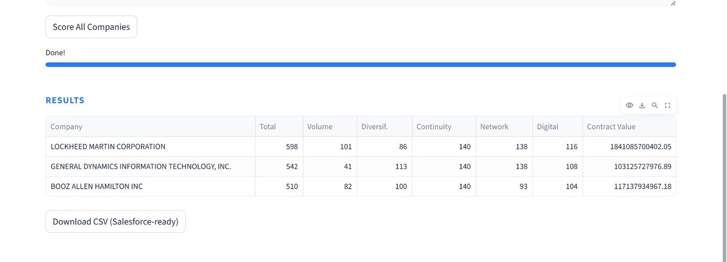The width and height of the screenshot is (727, 262).
Task: Select Lockheed Volume 101 cell
Action: pos(330,146)
